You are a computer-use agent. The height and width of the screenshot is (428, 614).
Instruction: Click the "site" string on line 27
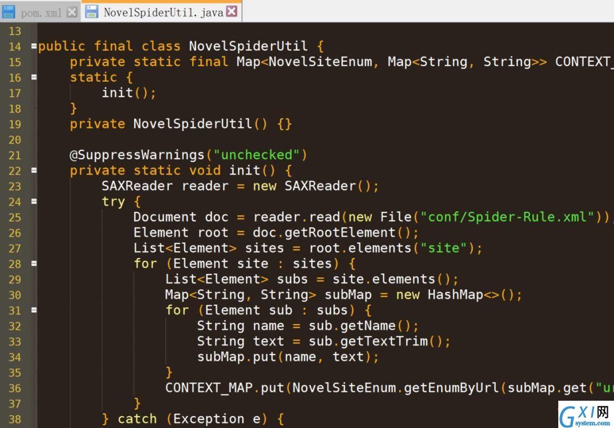pos(443,248)
